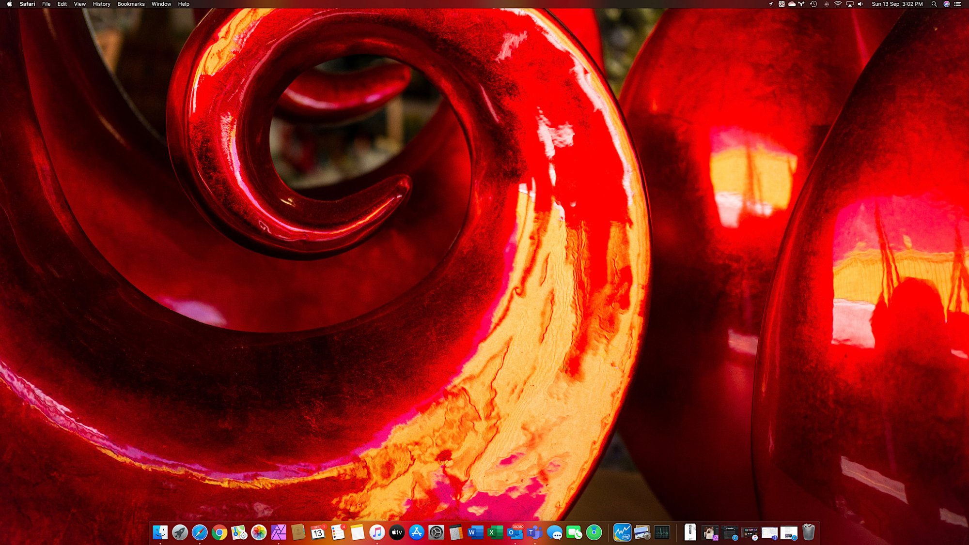Image resolution: width=969 pixels, height=545 pixels.
Task: Open Photos app in the Dock
Action: click(259, 532)
